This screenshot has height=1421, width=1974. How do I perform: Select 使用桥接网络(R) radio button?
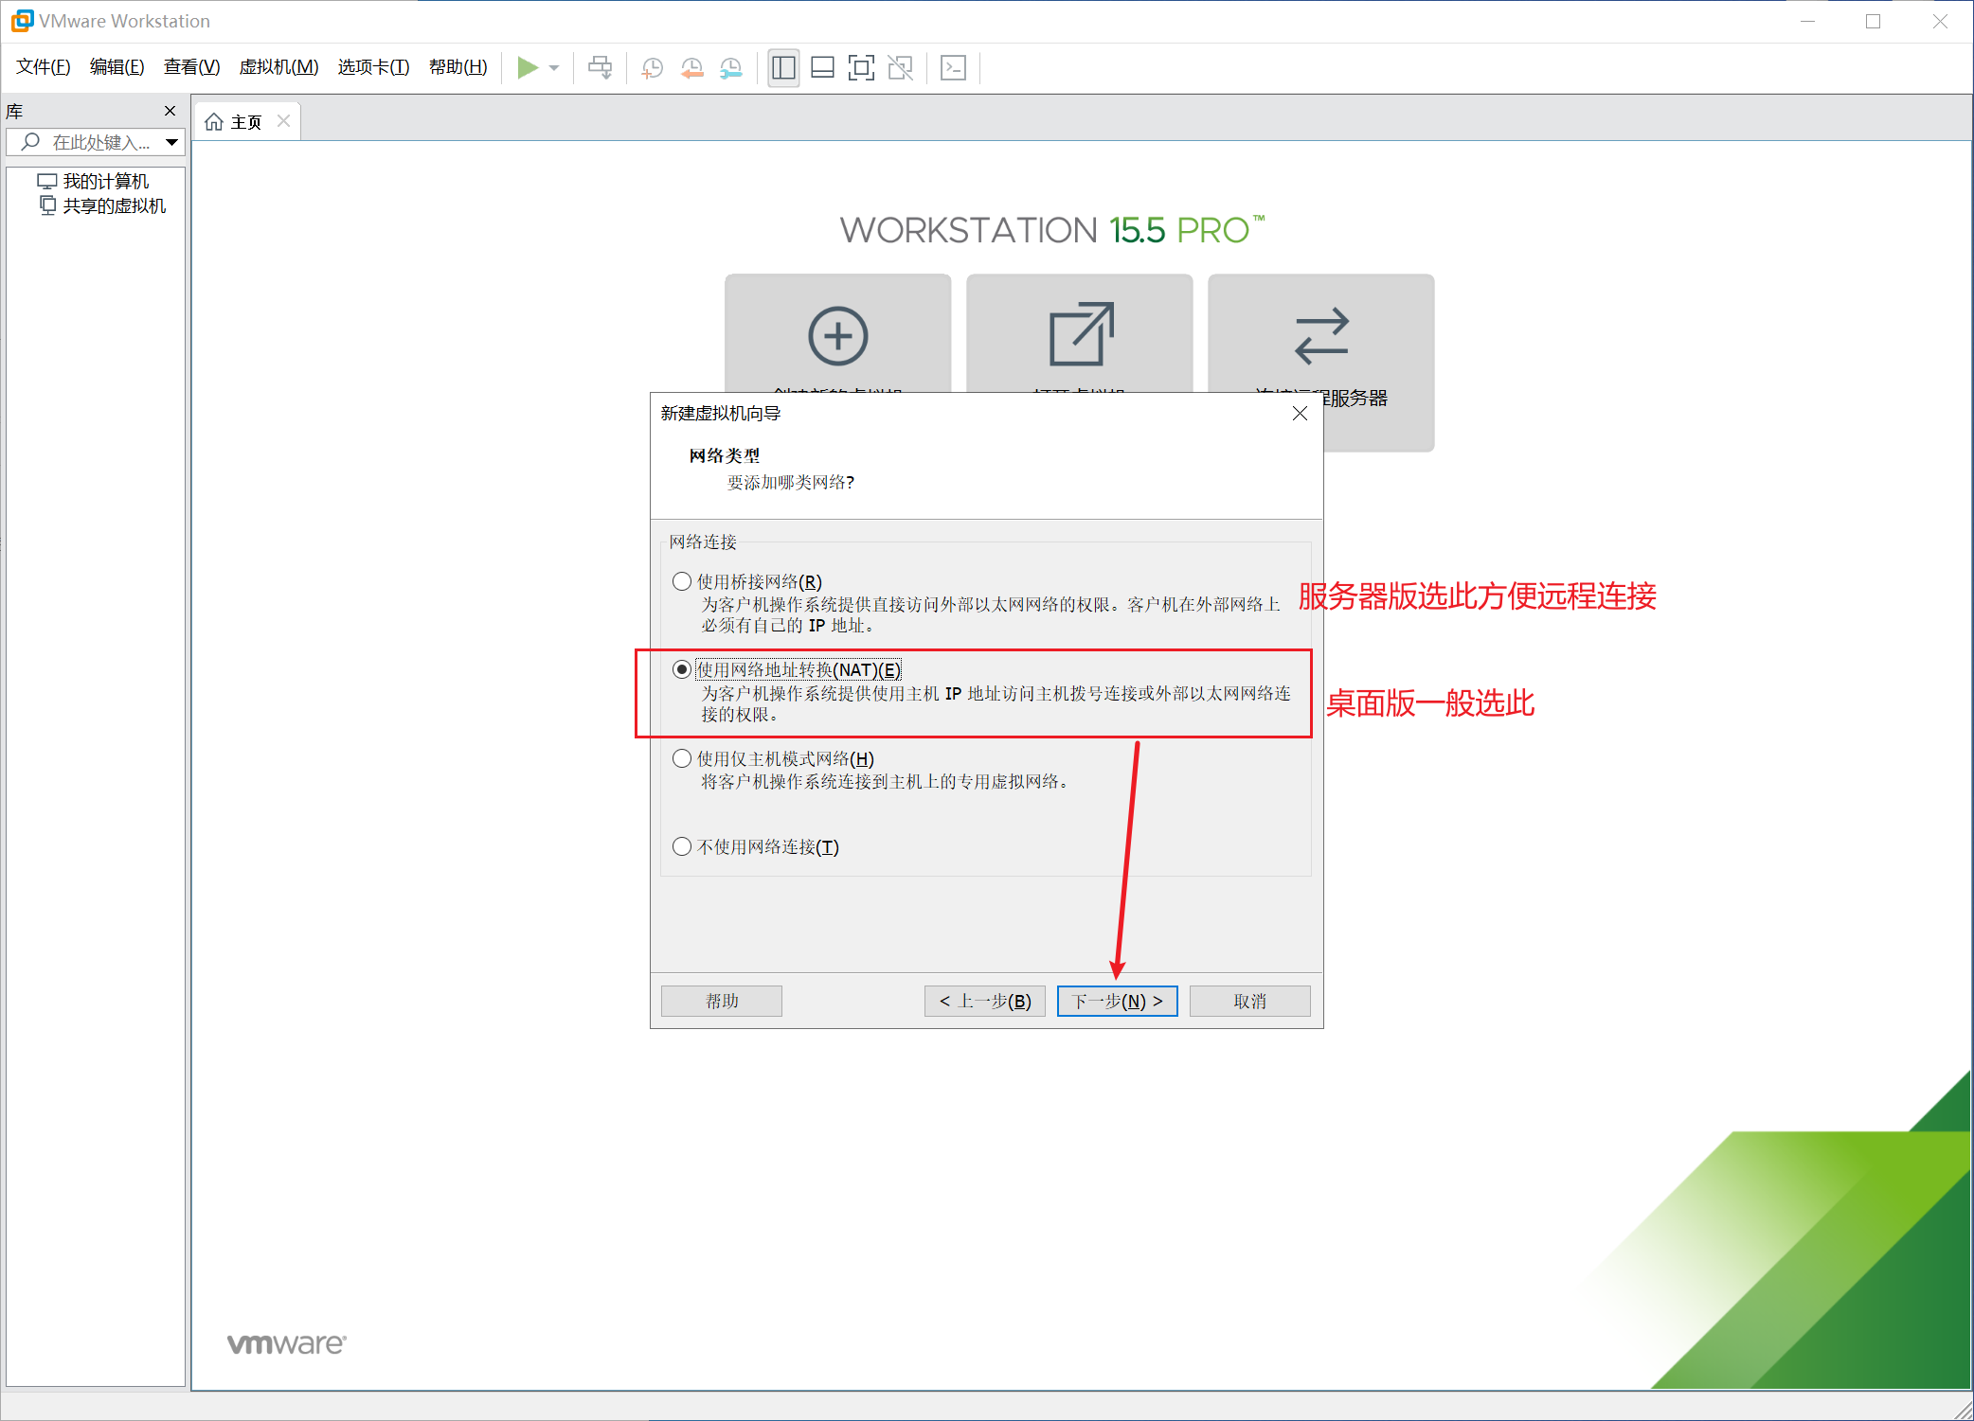click(681, 581)
